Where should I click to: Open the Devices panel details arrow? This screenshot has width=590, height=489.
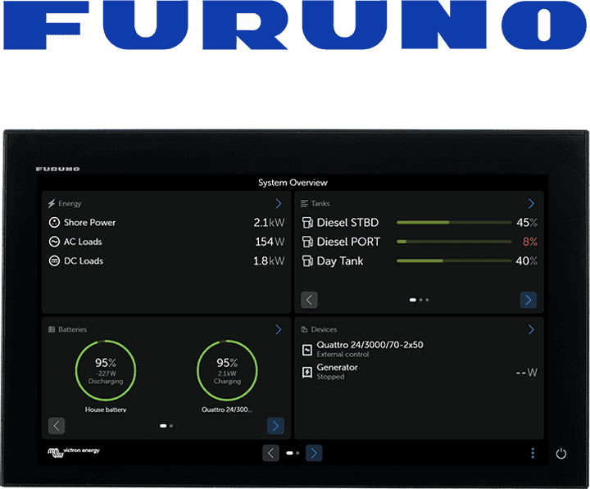[x=531, y=329]
